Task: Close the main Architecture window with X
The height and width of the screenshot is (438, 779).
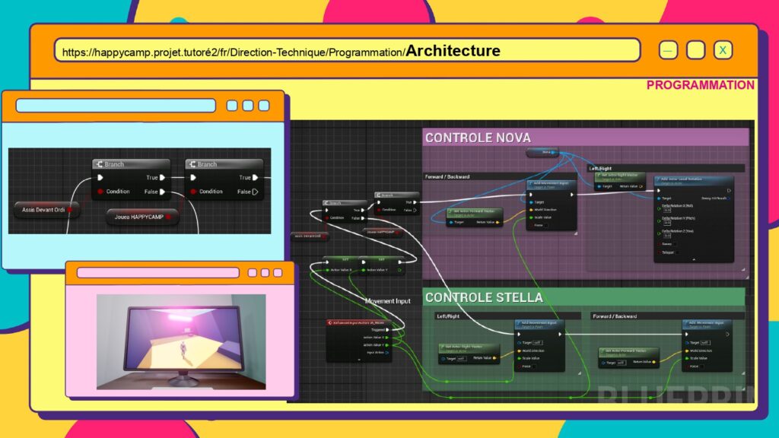Action: tap(723, 50)
